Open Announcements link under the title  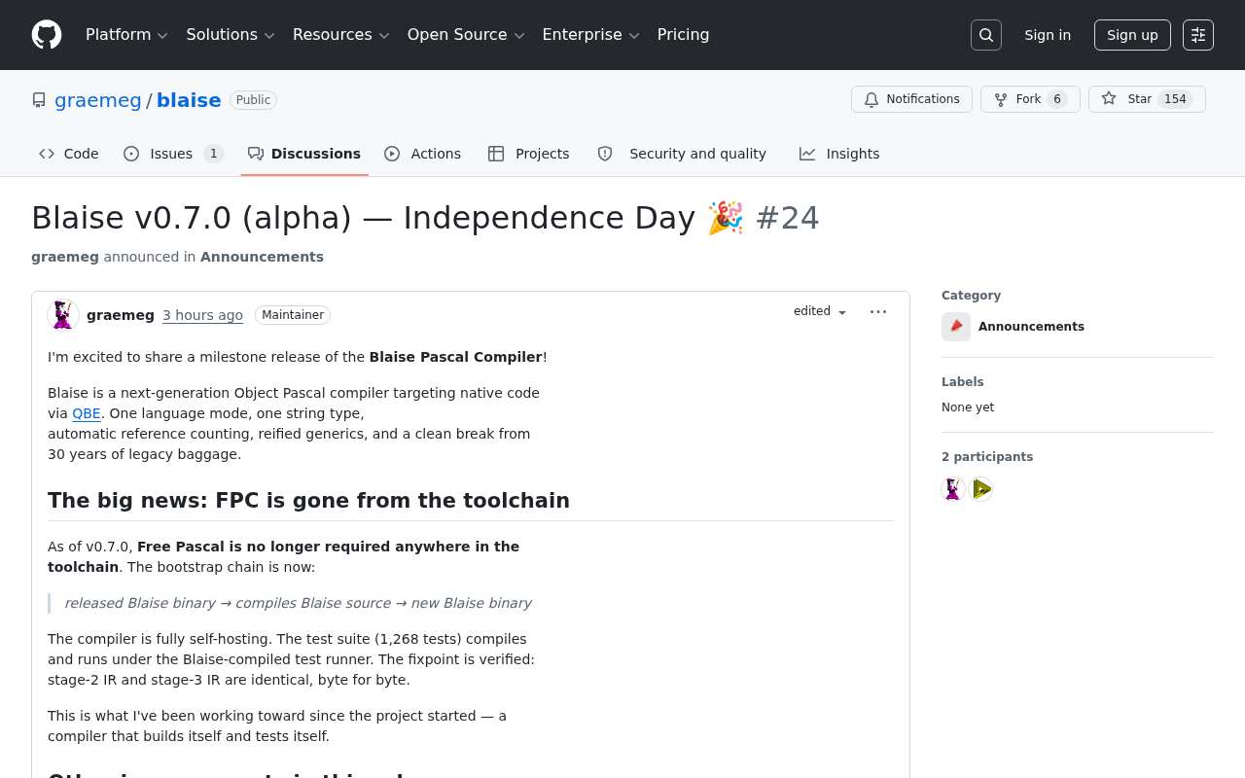click(262, 257)
